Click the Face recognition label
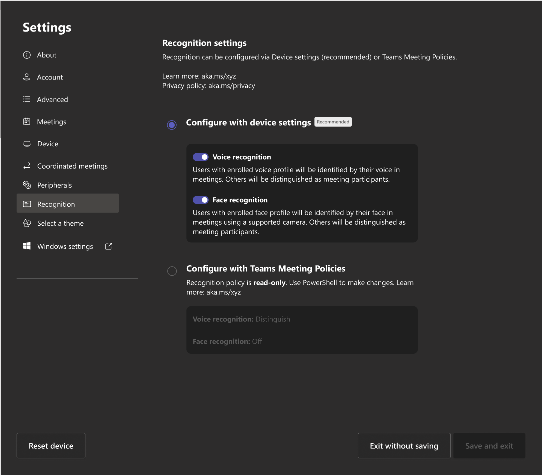Image resolution: width=542 pixels, height=475 pixels. (240, 200)
